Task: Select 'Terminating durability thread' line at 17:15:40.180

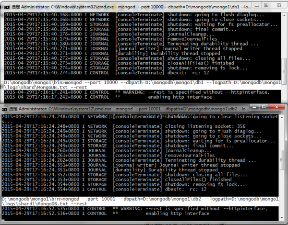Action: point(132,44)
